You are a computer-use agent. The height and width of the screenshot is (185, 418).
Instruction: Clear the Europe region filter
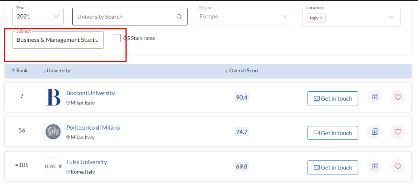(x=285, y=17)
